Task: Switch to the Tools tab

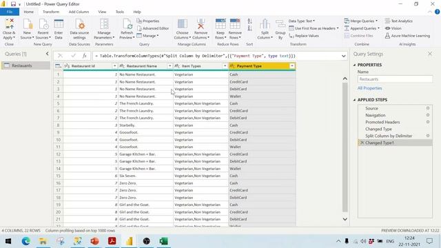Action: (119, 12)
